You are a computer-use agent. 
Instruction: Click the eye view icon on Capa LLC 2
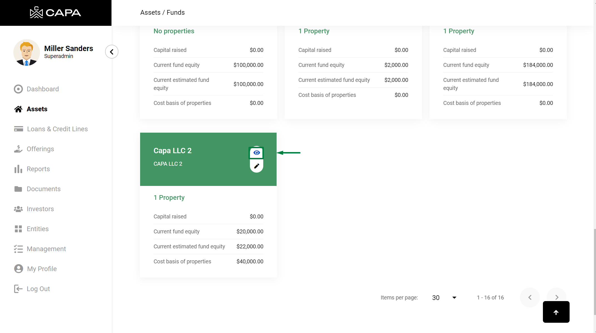(256, 153)
